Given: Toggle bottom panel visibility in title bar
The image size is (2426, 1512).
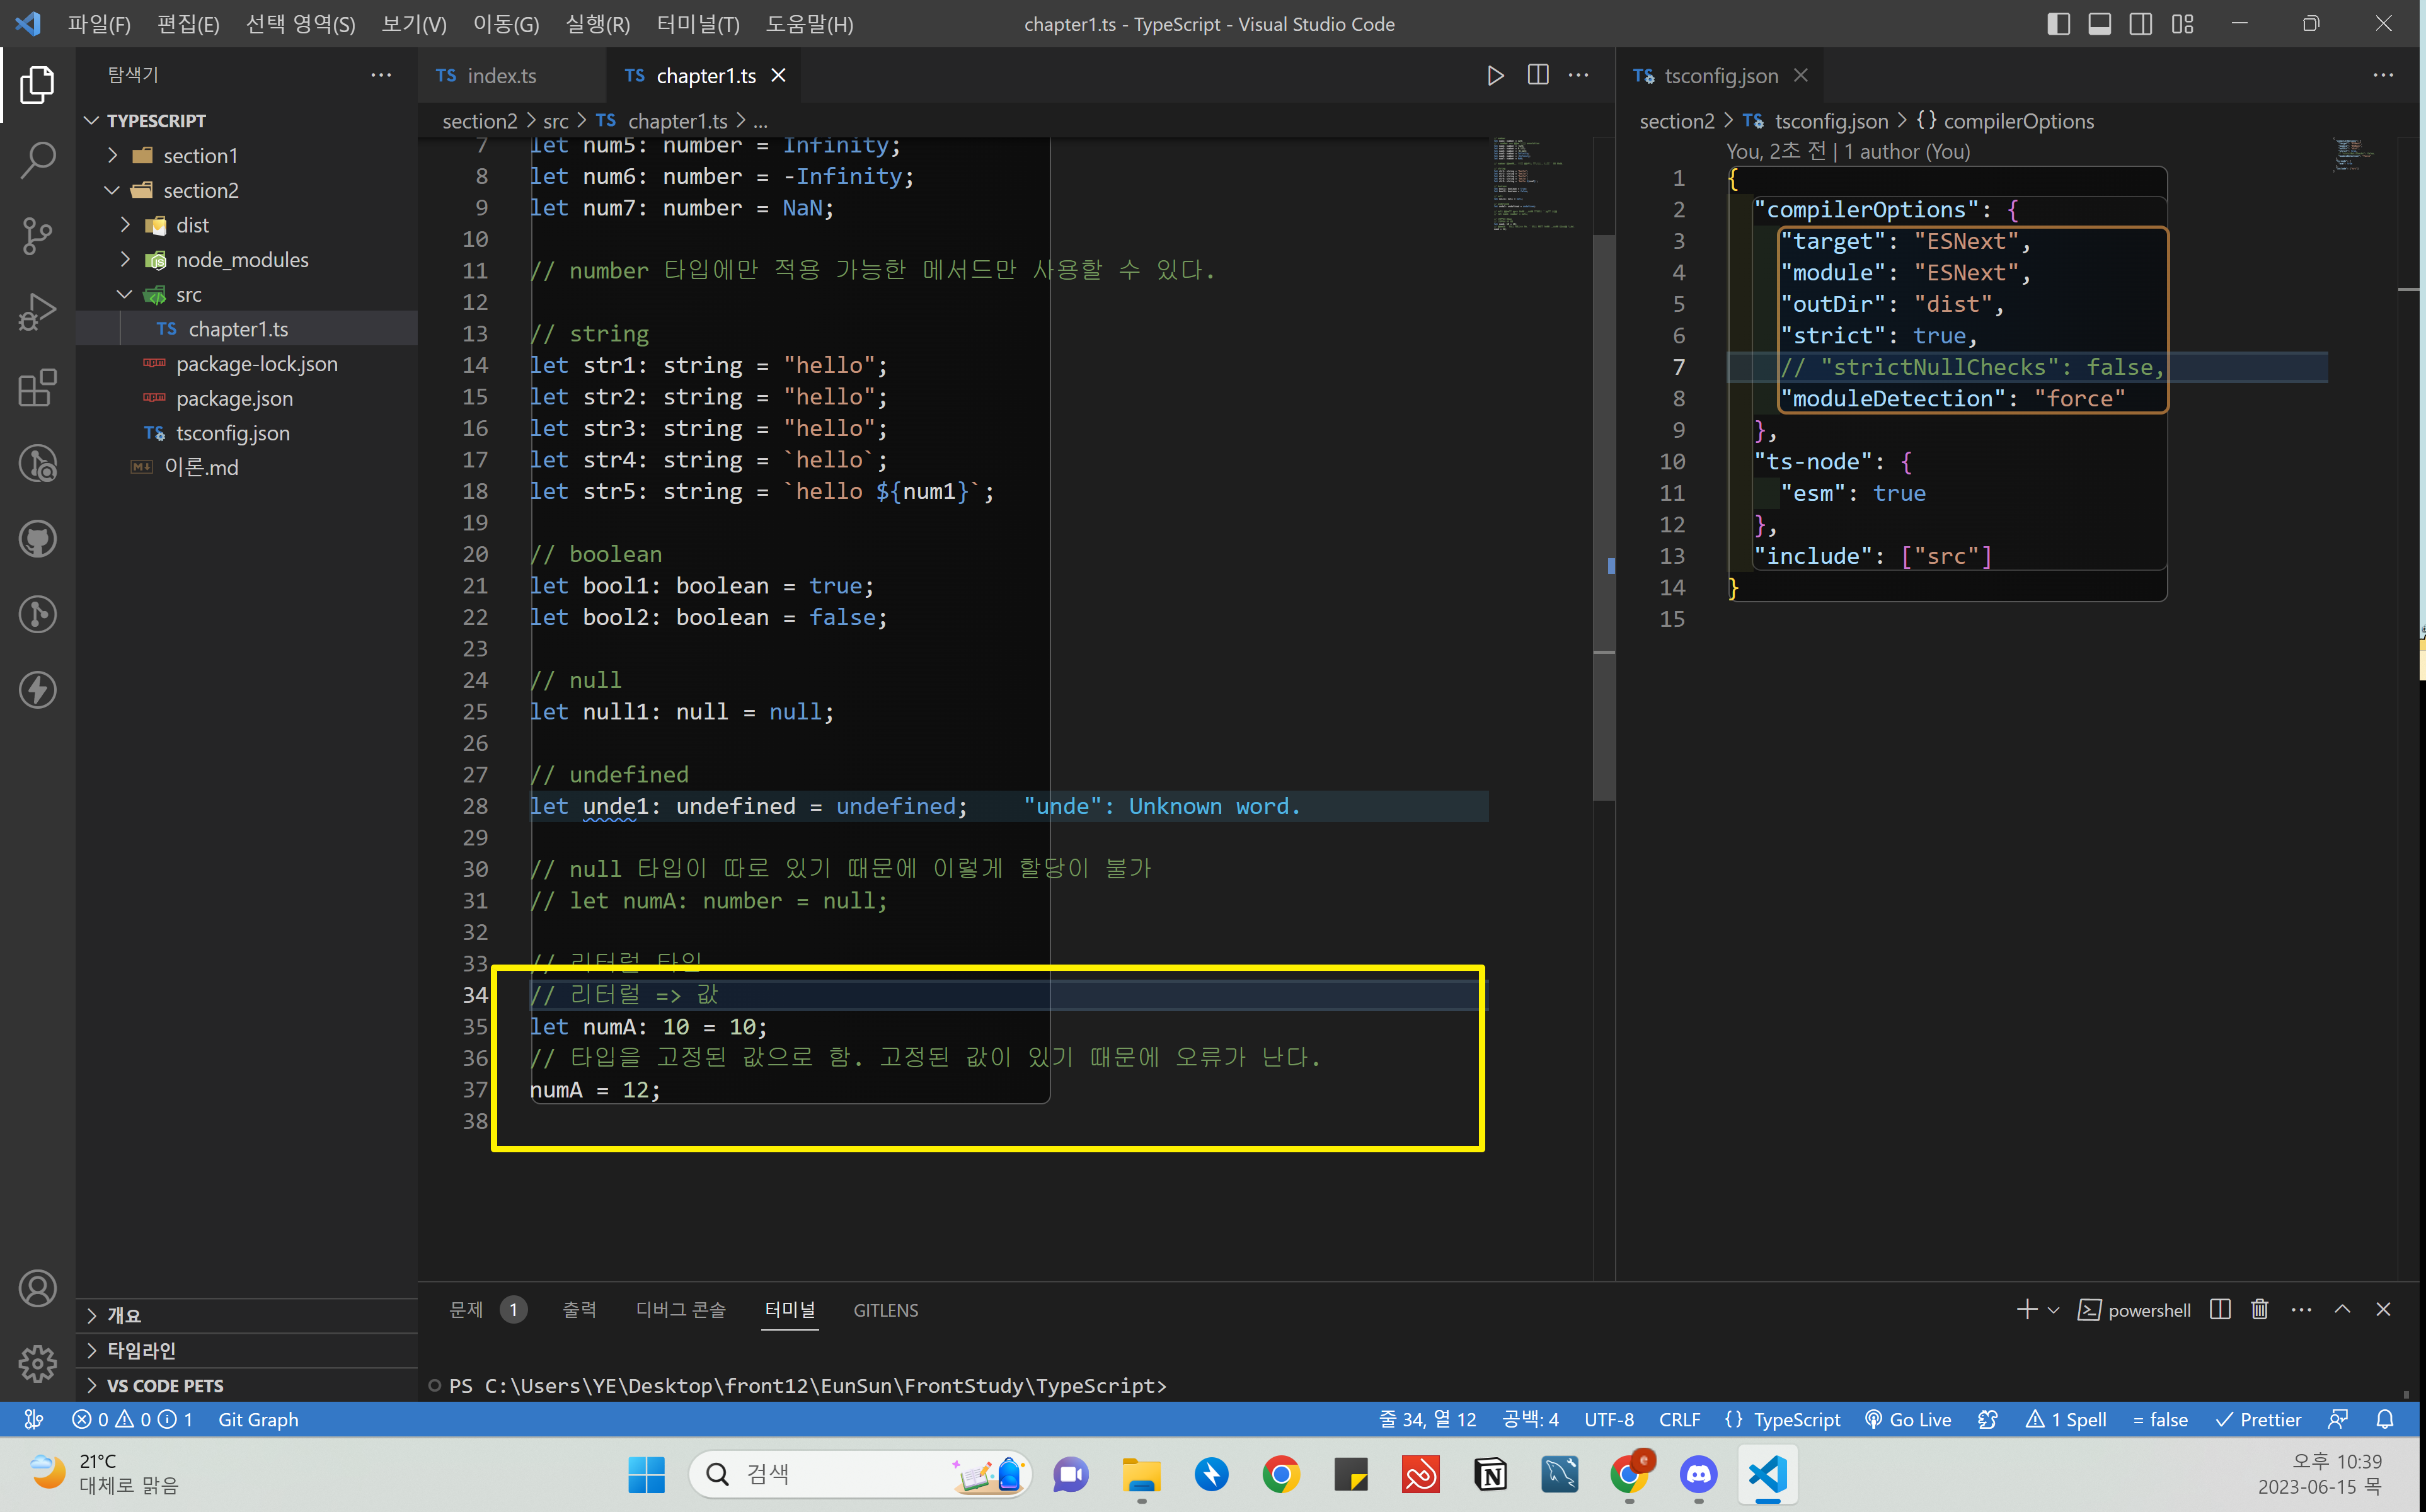Looking at the screenshot, I should click(x=2100, y=24).
